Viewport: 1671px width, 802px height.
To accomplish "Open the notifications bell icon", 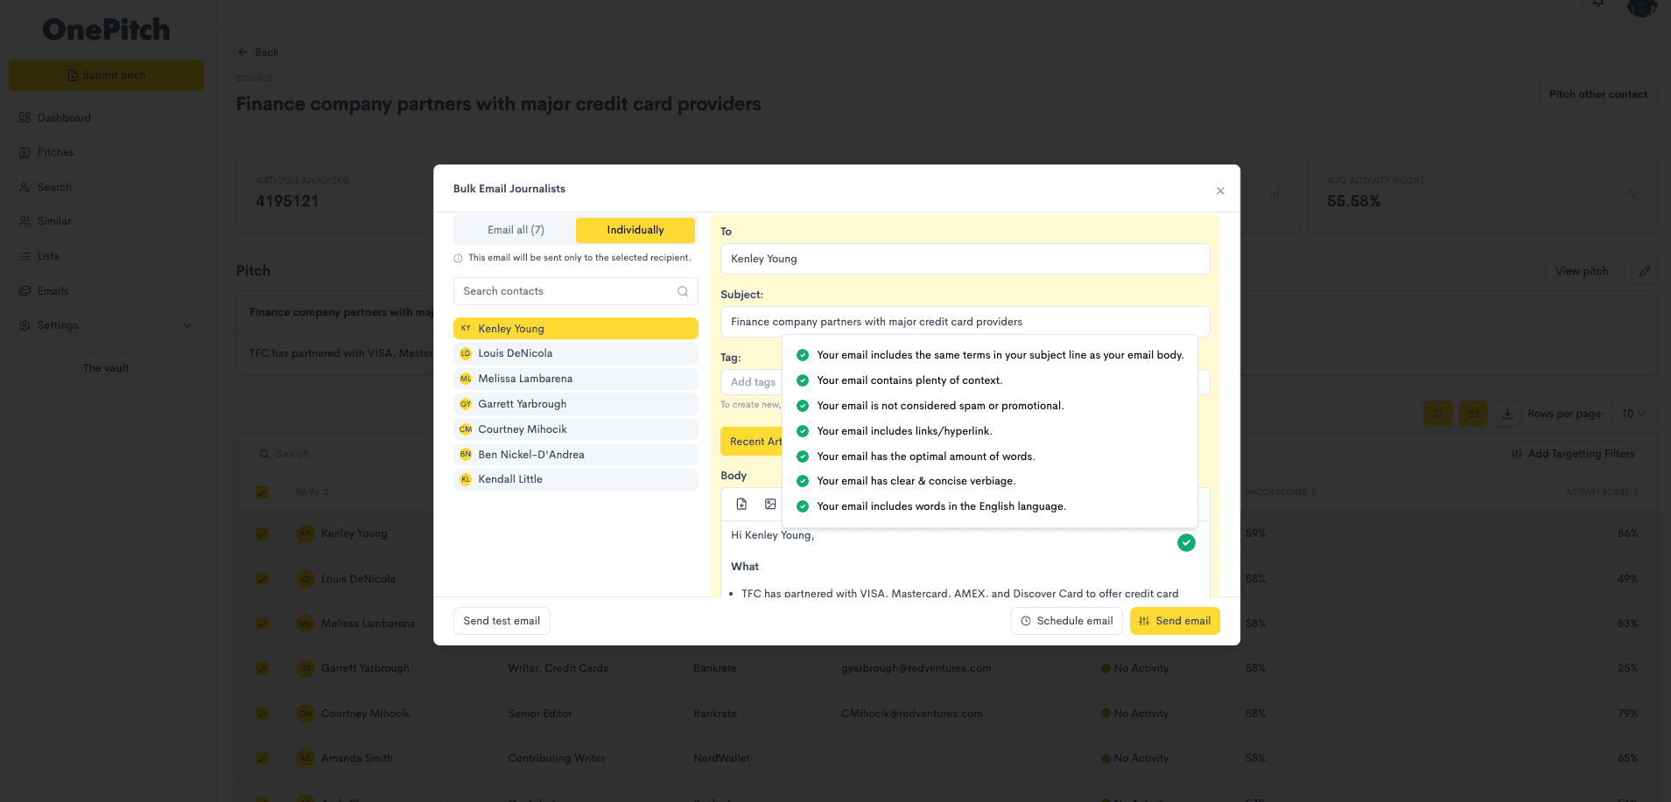I will pyautogui.click(x=1598, y=3).
